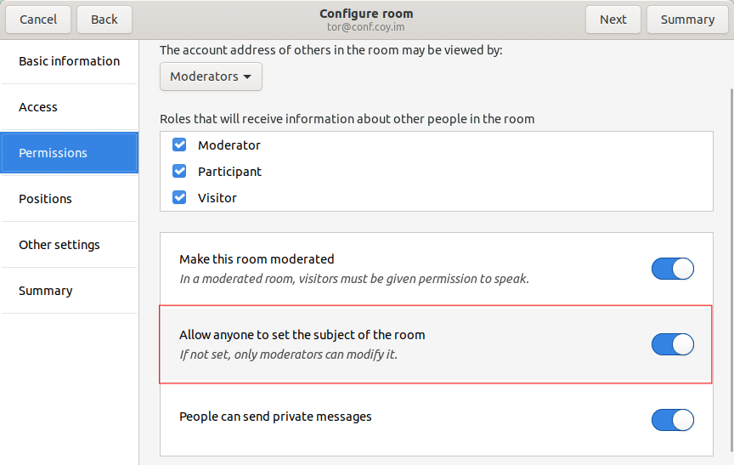Click the vertical scrollbar on the right
The image size is (734, 465).
(731, 270)
